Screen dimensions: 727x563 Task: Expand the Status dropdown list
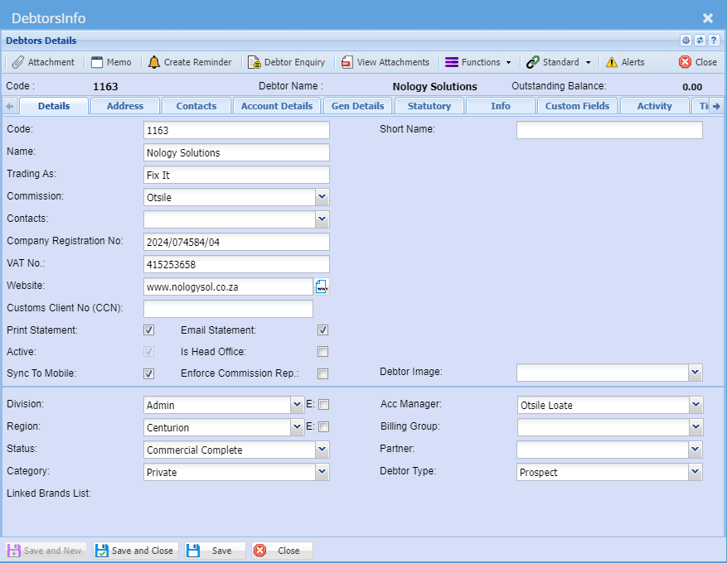(x=322, y=450)
